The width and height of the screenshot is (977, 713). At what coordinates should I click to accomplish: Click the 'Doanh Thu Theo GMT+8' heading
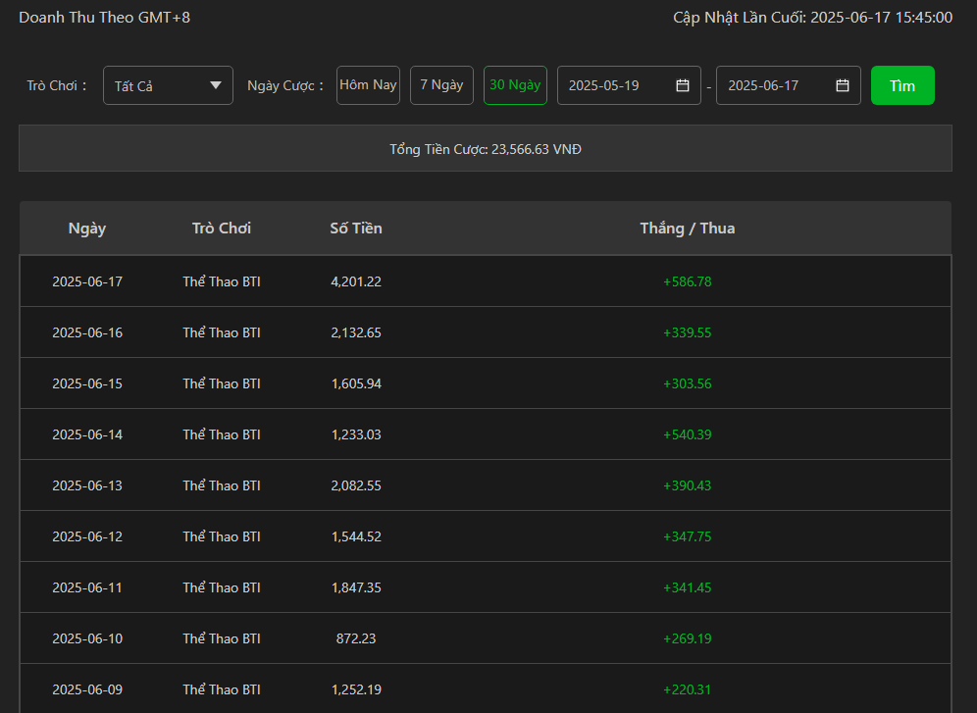[104, 17]
